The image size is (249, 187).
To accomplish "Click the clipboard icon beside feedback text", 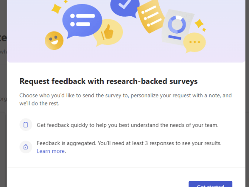I will tap(26, 125).
